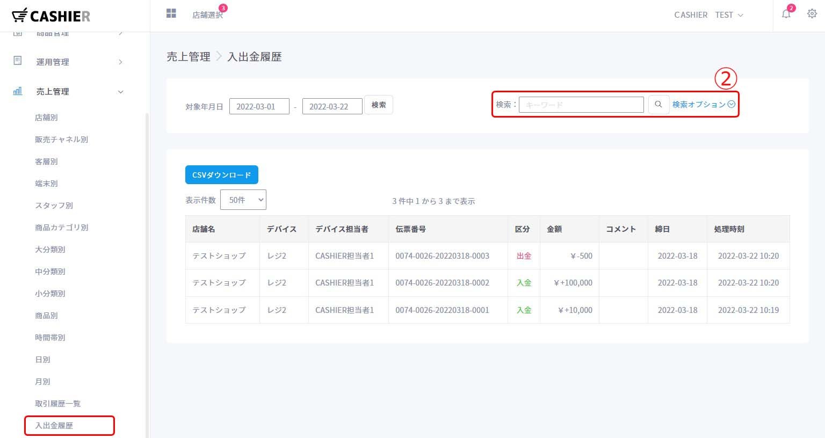
Task: Click 3 件中 1 から 3 まで表示 text
Action: click(433, 201)
